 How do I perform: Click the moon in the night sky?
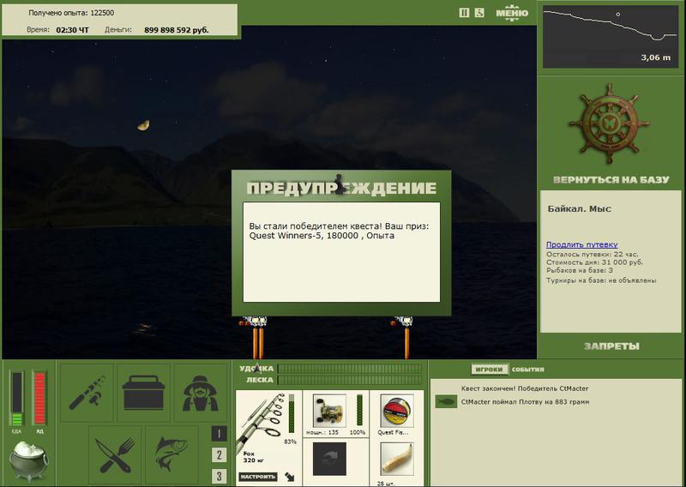pyautogui.click(x=143, y=125)
